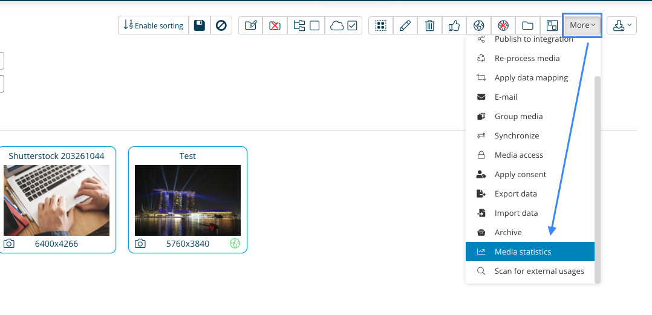Screen dimensions: 652x315
Task: Select Re-process media from the menu
Action: [530, 58]
